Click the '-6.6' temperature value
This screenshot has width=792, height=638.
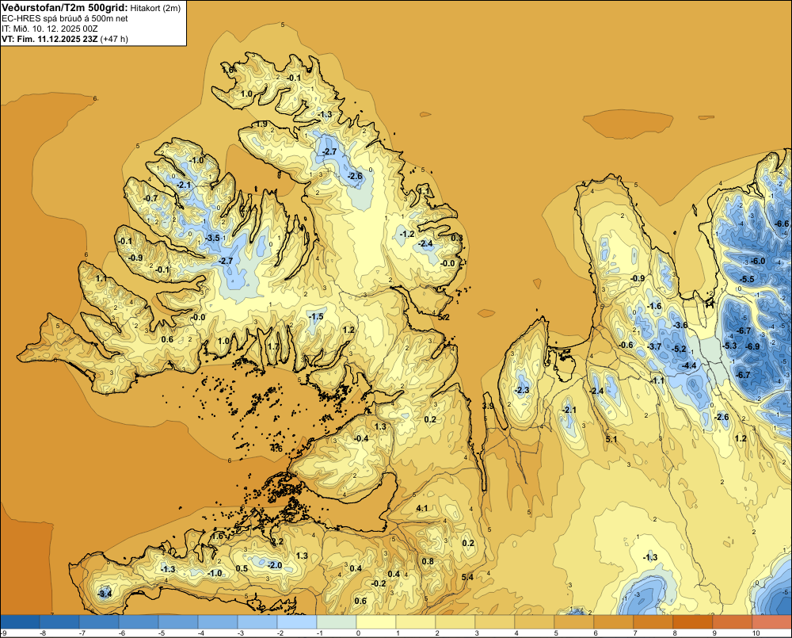tap(782, 223)
